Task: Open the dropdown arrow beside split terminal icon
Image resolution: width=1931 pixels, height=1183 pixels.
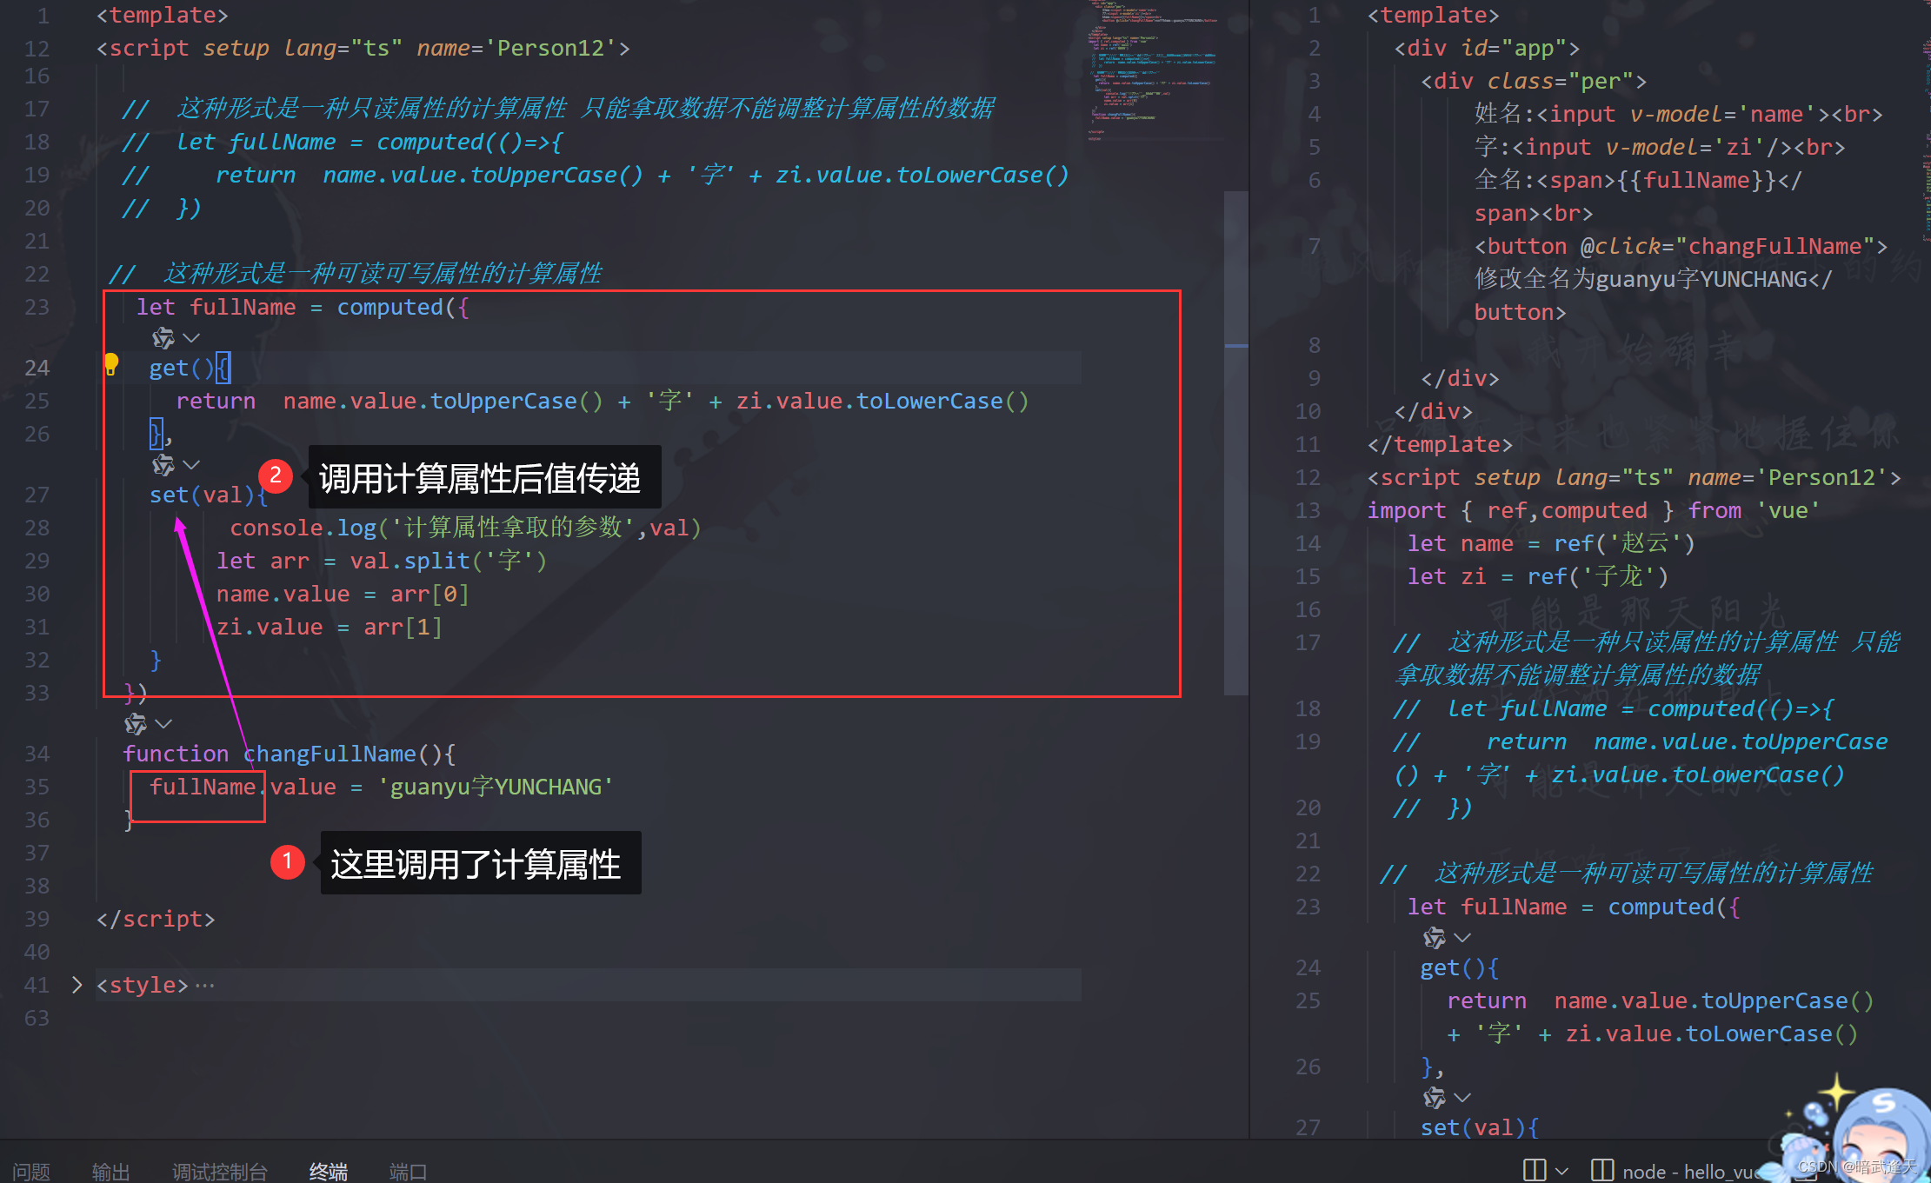Action: click(x=1561, y=1171)
